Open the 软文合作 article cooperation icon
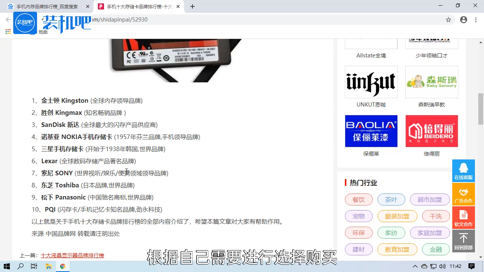 click(463, 218)
